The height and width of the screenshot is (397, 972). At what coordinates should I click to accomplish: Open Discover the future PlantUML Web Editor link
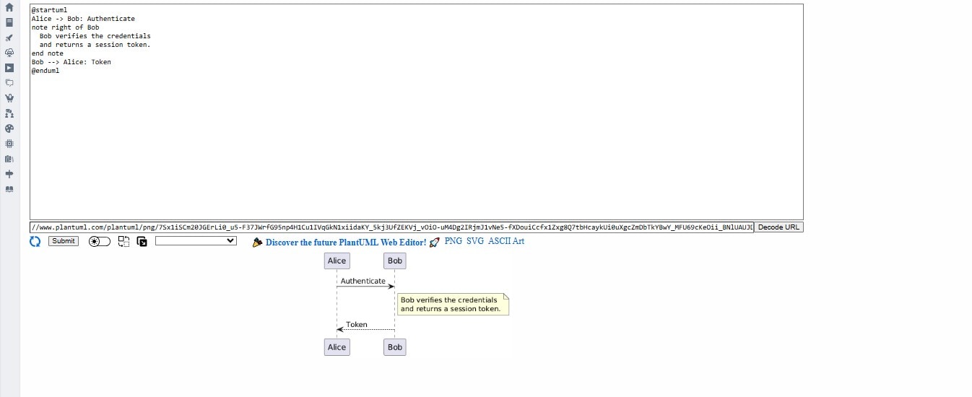(346, 243)
